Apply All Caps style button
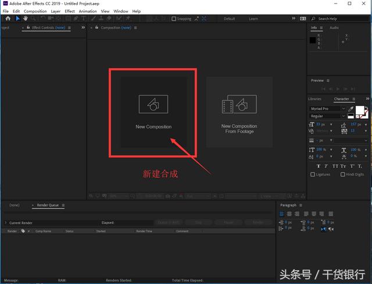The image size is (372, 284). [335, 166]
